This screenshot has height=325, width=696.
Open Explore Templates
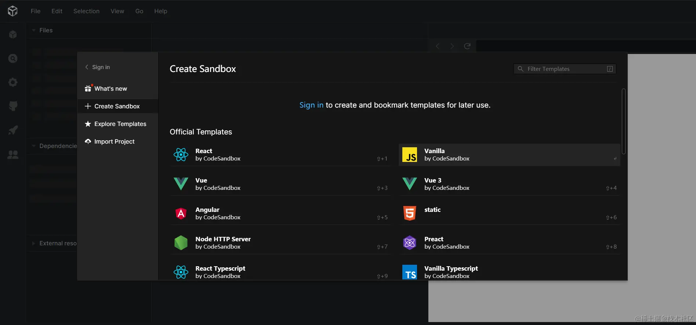[x=120, y=124]
